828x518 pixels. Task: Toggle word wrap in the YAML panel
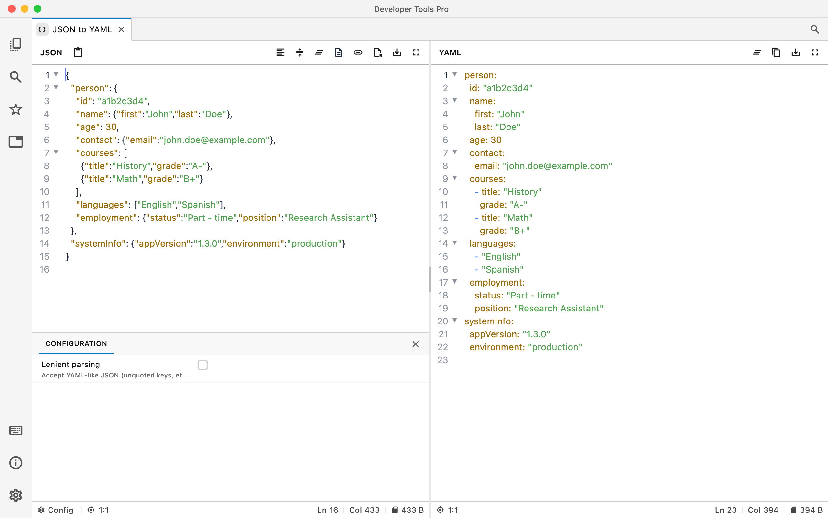coord(757,52)
